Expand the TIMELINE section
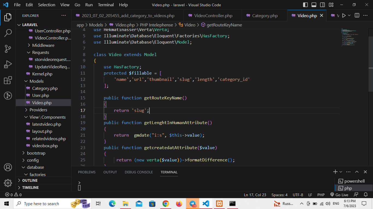Screen dimensions: 373x209 click(x=30, y=188)
